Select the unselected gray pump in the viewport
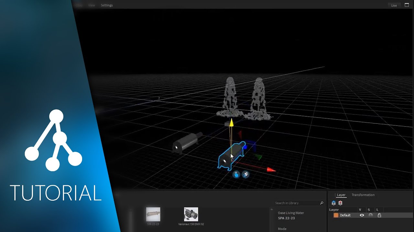 [x=187, y=142]
